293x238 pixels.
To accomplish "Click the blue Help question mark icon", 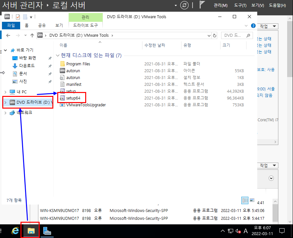I will click(253, 26).
